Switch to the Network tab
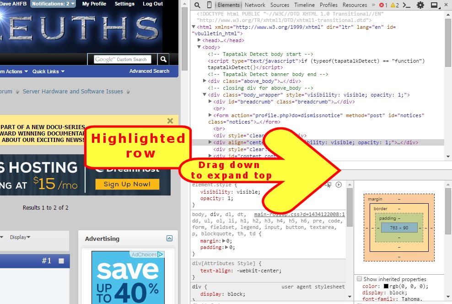Screen dimensions: 452x304 click(255, 5)
